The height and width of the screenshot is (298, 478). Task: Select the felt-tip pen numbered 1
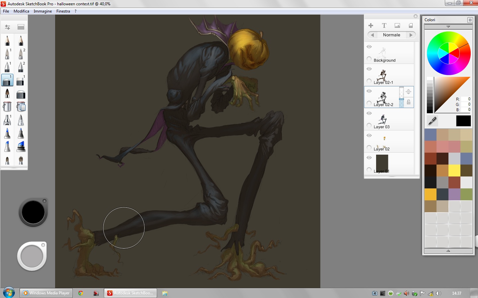[x=7, y=120]
